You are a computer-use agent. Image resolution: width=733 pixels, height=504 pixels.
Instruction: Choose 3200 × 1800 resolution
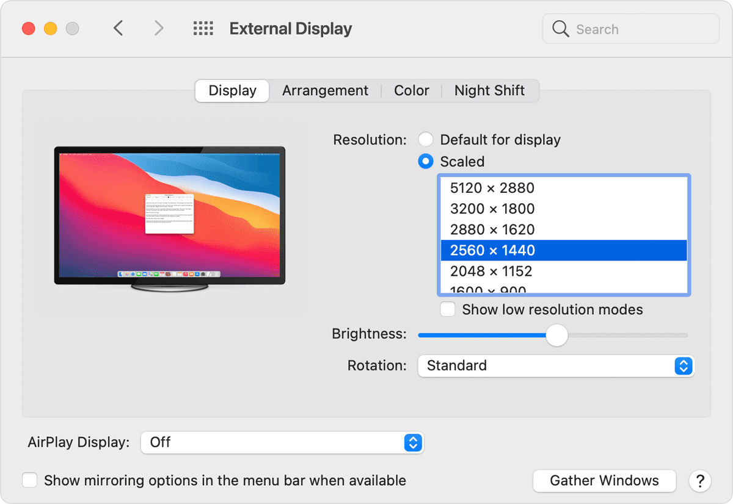(564, 209)
